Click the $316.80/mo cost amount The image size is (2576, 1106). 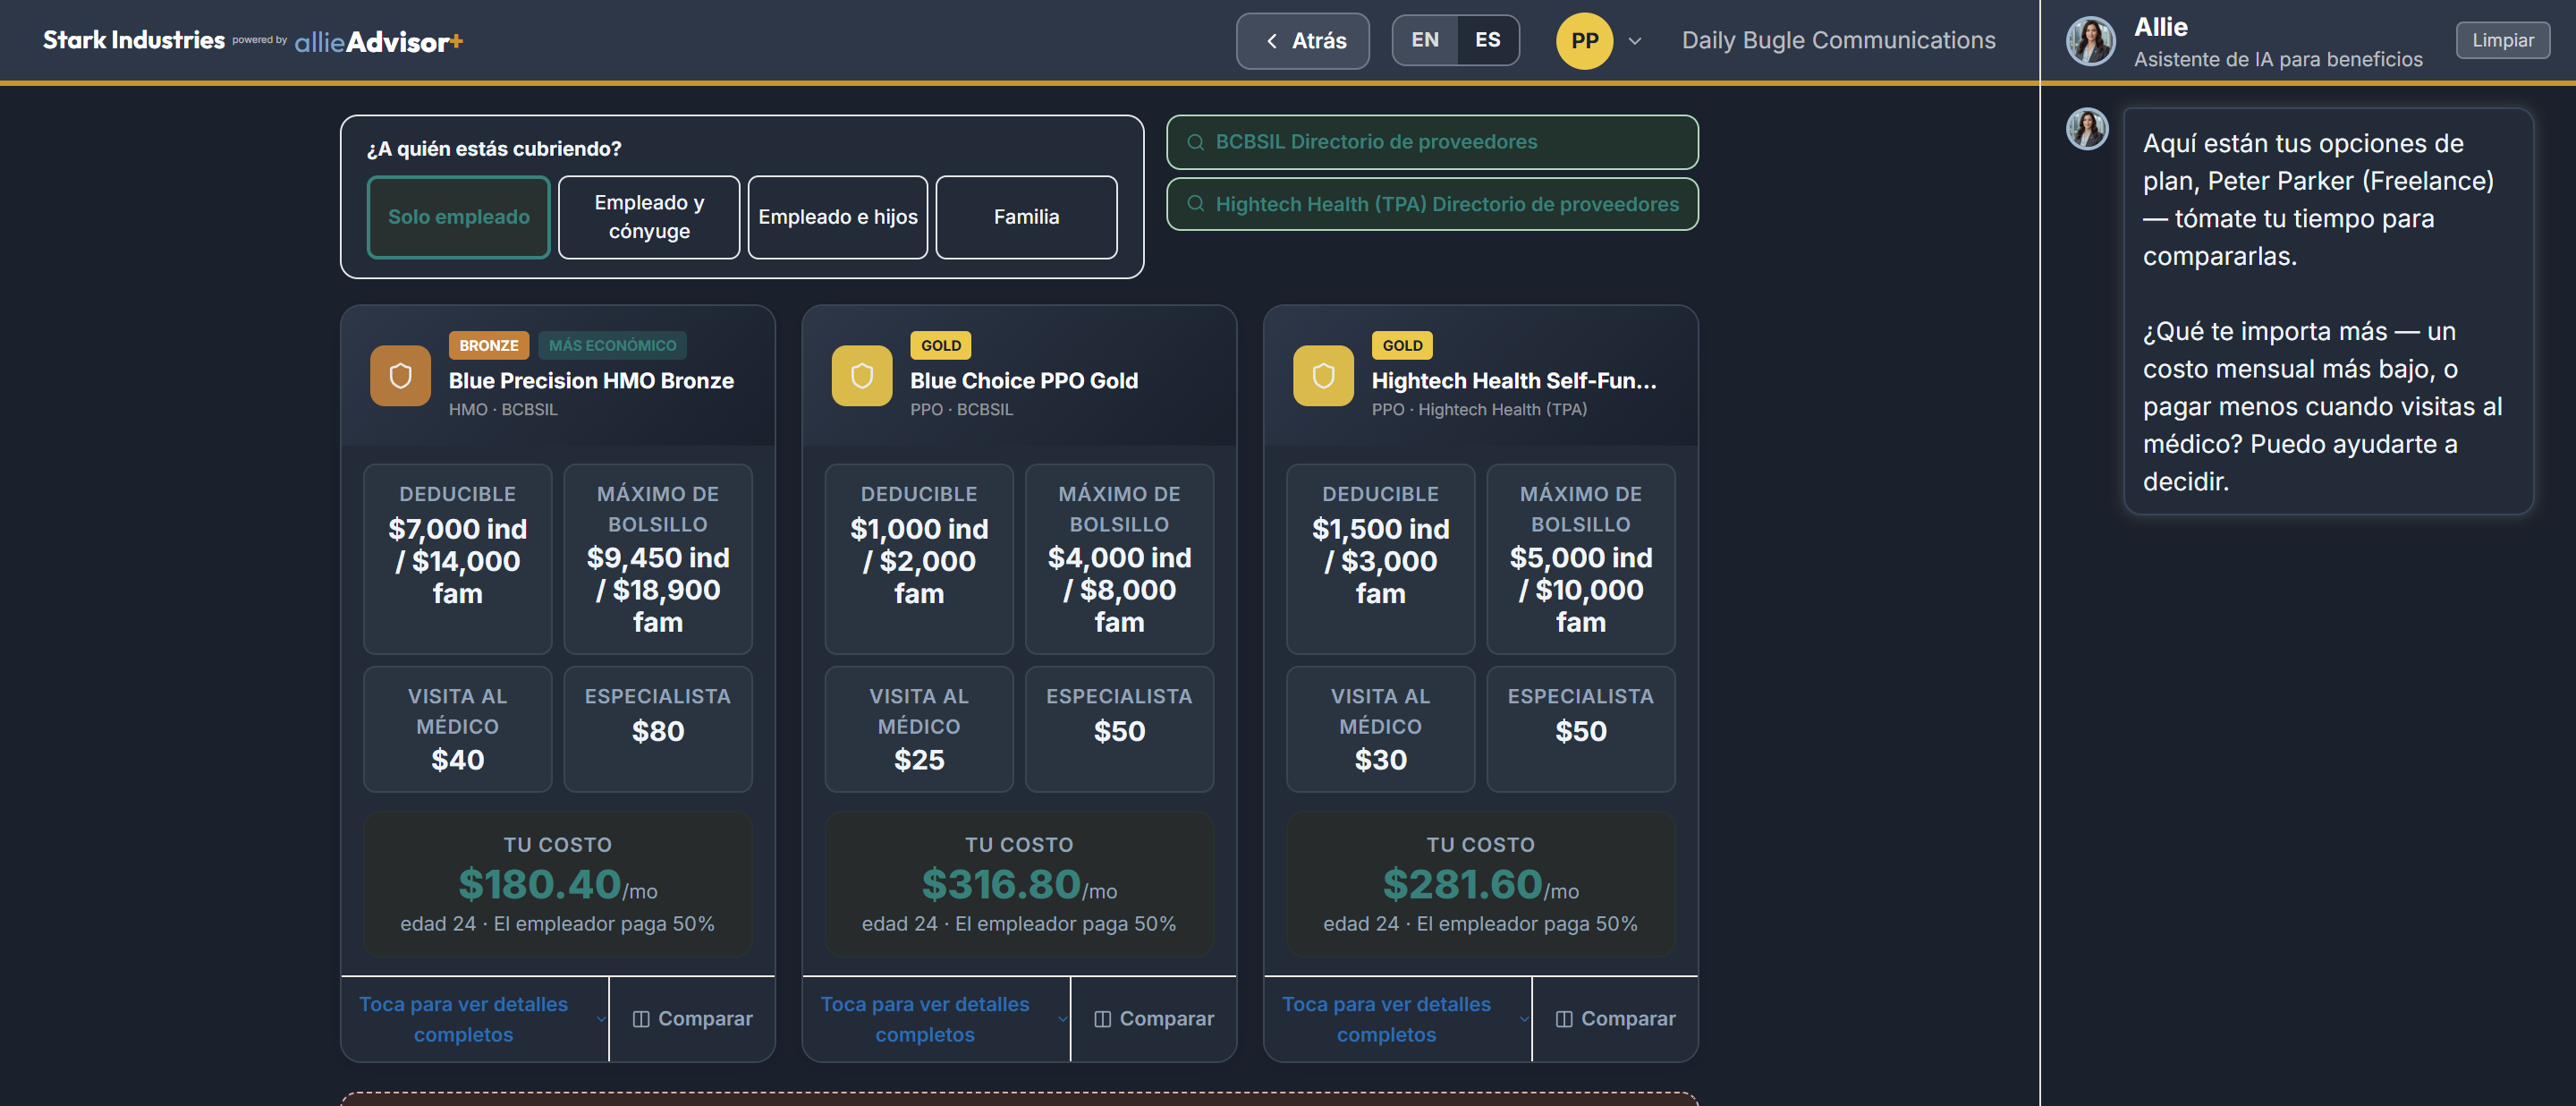point(1019,884)
